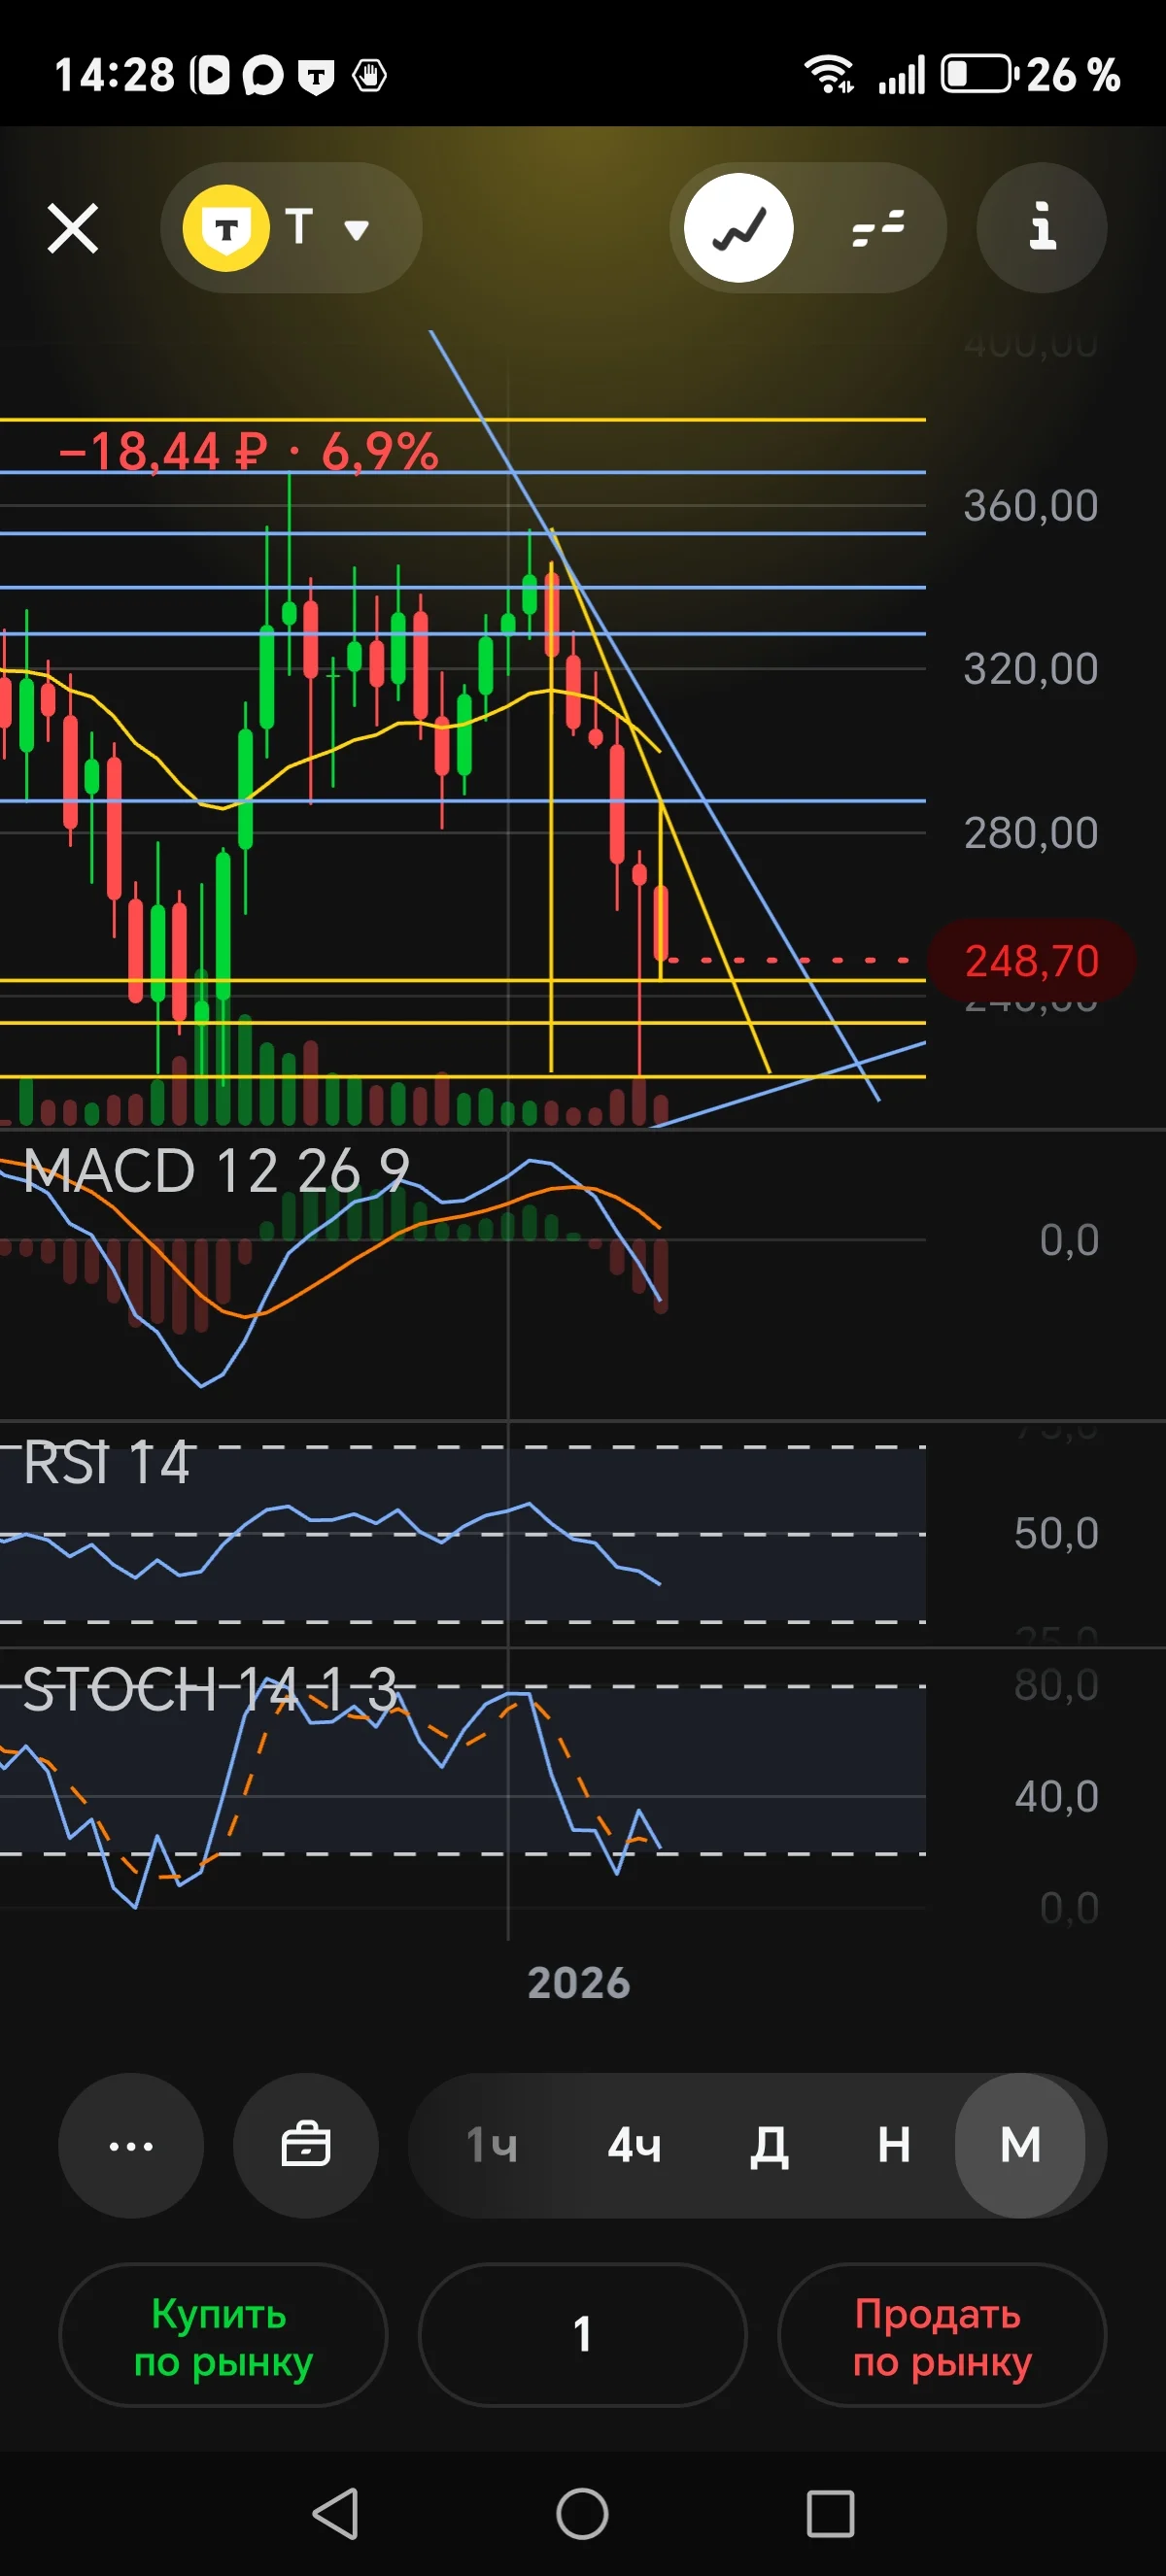Select the Н weekly timeframe
Screen dimensions: 1166x2576
pyautogui.click(x=894, y=2145)
